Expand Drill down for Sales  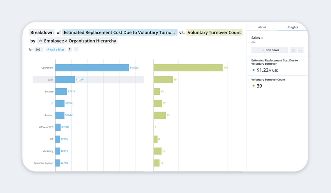click(270, 50)
